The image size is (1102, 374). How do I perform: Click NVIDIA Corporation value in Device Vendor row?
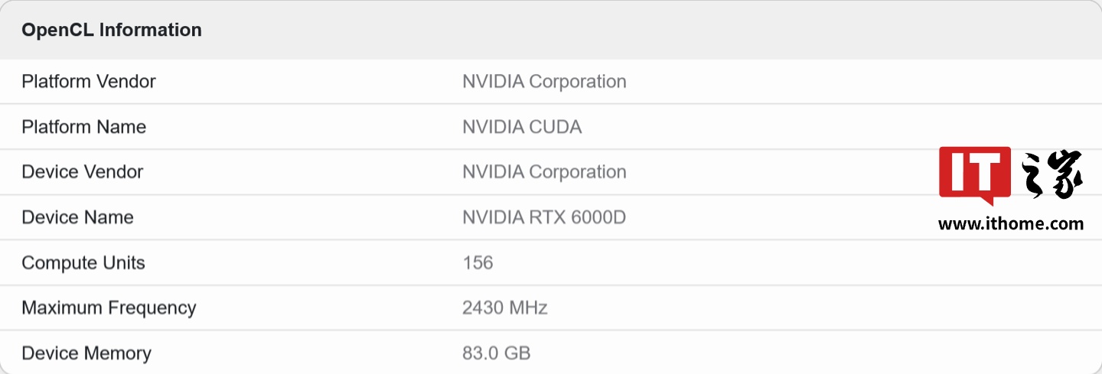pyautogui.click(x=544, y=171)
